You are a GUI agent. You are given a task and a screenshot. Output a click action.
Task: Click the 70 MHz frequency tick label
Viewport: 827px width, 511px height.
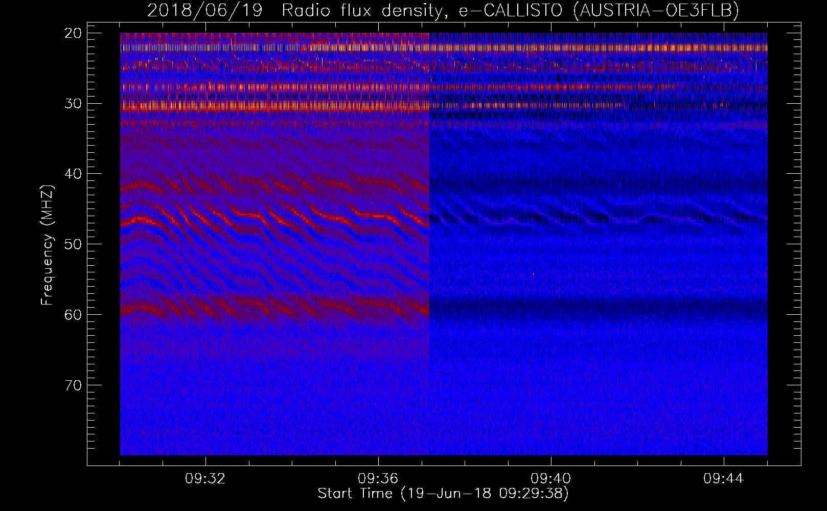(x=73, y=385)
